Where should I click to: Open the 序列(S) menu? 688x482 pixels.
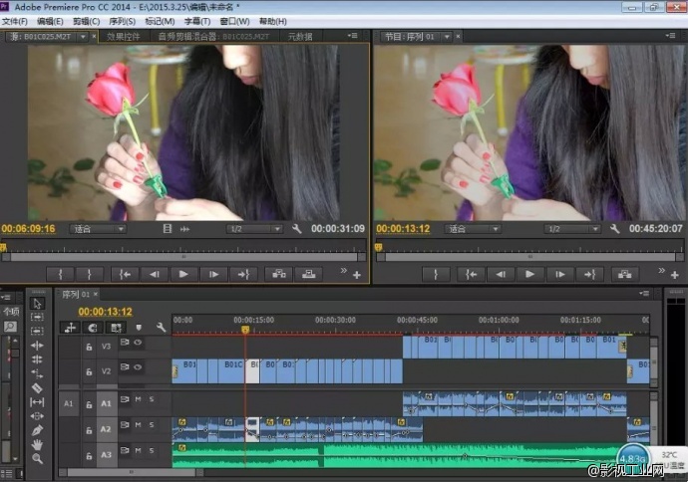point(122,22)
